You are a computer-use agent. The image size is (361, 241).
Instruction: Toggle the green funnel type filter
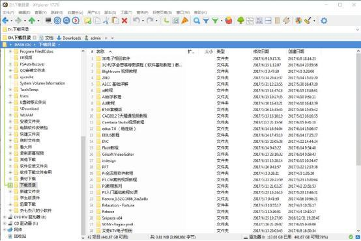[x=215, y=21]
